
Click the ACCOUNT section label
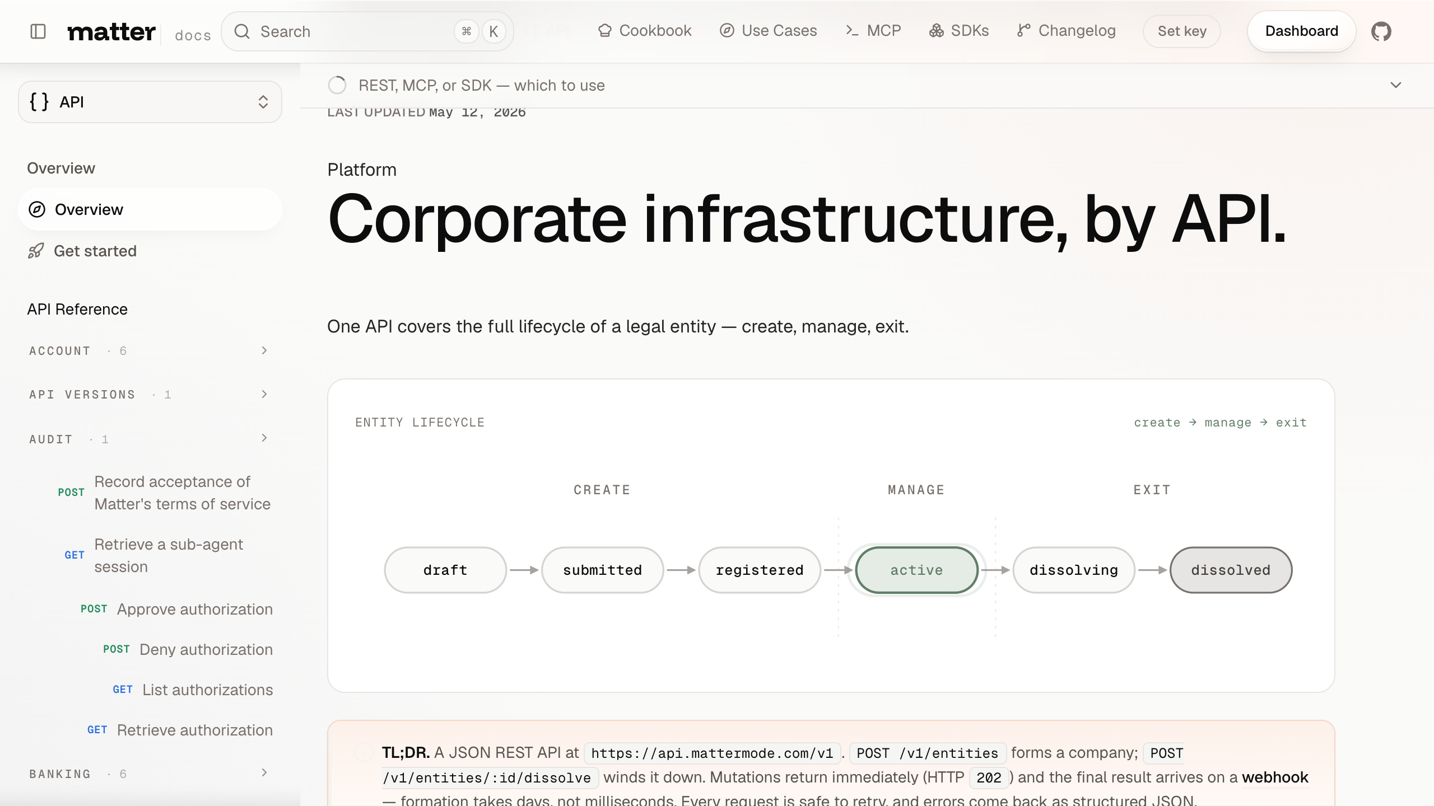pyautogui.click(x=60, y=351)
